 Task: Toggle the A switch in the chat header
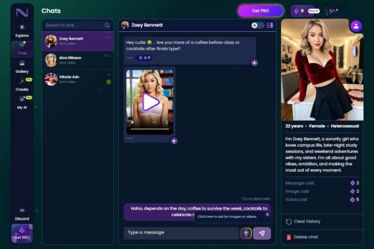[258, 26]
